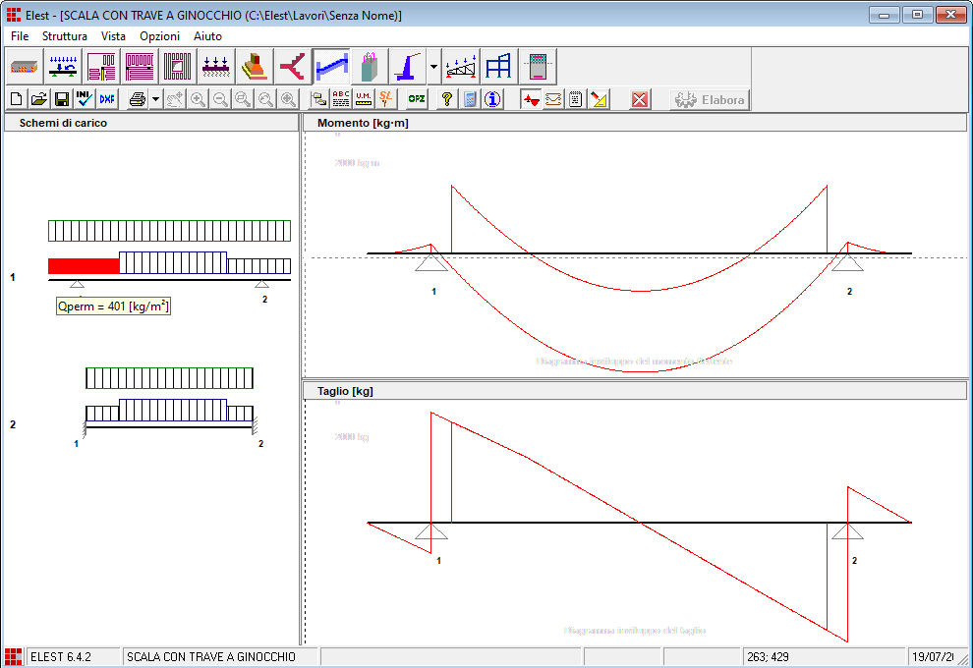Viewport: 973px width, 668px height.
Task: Open the Struttura menu
Action: coord(65,35)
